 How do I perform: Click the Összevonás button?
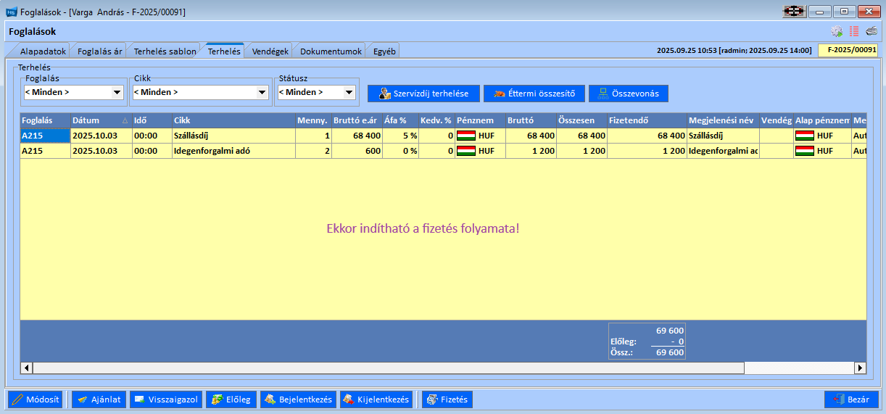click(628, 94)
